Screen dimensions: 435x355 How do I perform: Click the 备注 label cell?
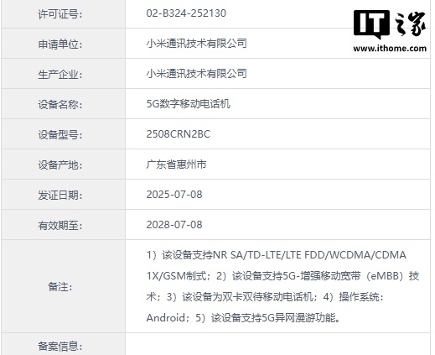click(x=63, y=286)
